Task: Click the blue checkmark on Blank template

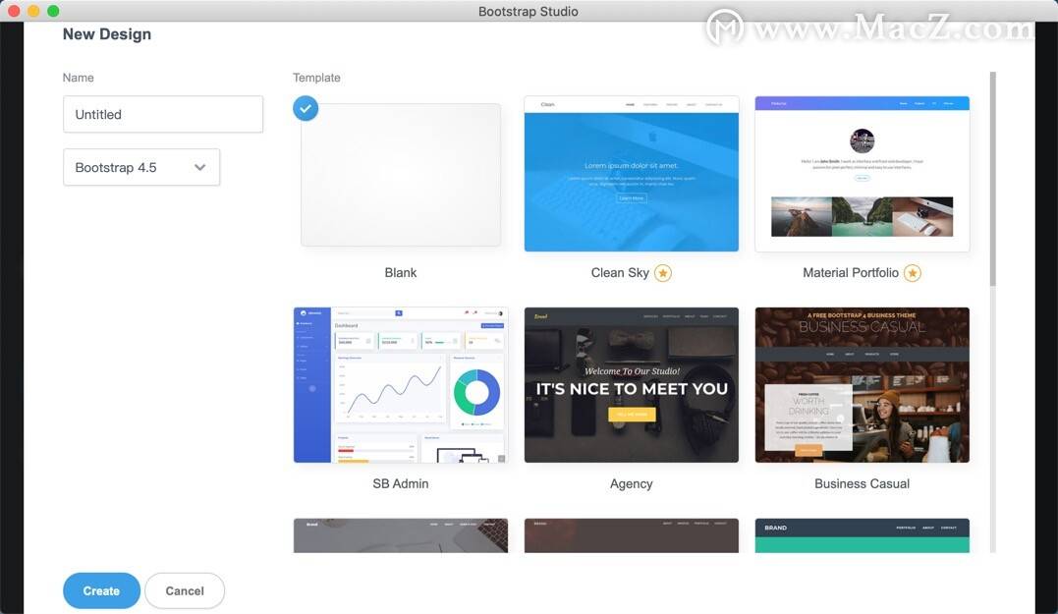Action: point(306,109)
